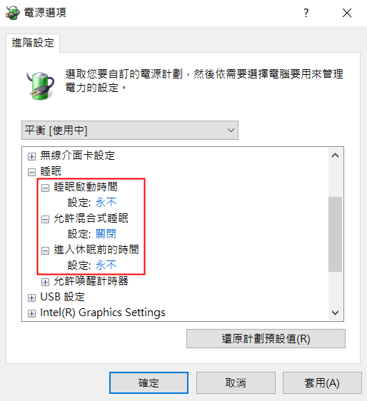Collapse the 睡眠 tree node
367x401 pixels.
(x=31, y=172)
